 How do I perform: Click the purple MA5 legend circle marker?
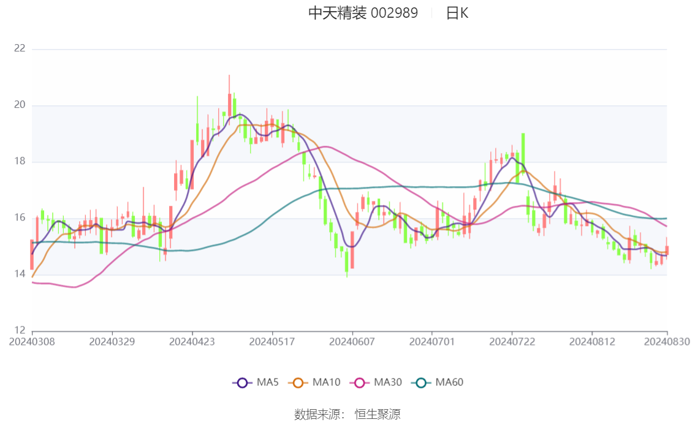[x=242, y=383]
